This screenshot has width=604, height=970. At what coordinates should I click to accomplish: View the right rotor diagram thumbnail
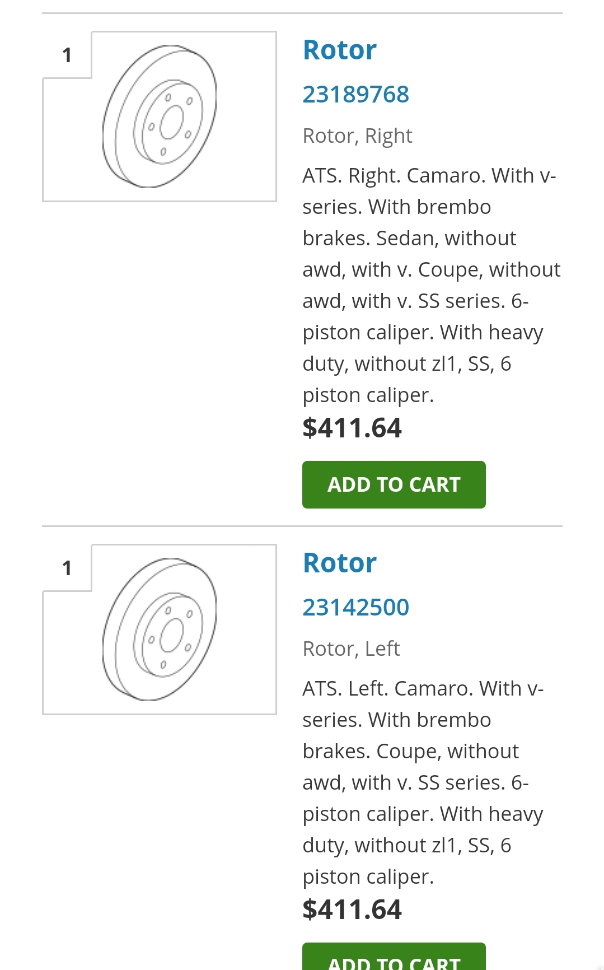click(160, 116)
